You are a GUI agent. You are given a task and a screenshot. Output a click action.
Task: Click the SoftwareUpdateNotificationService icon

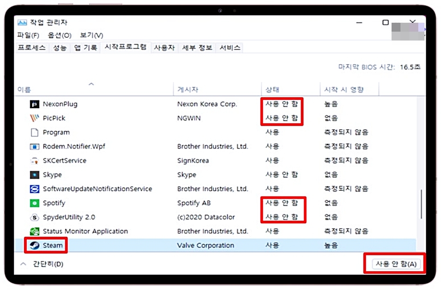(x=34, y=189)
